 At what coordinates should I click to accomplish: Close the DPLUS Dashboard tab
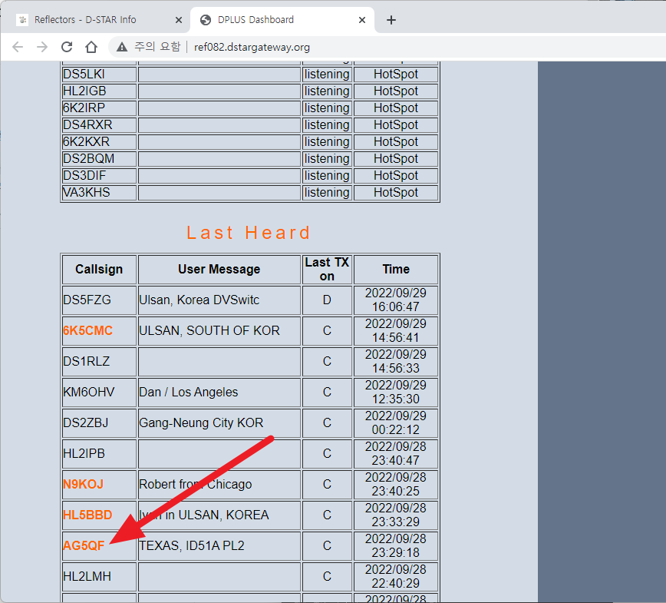point(362,20)
